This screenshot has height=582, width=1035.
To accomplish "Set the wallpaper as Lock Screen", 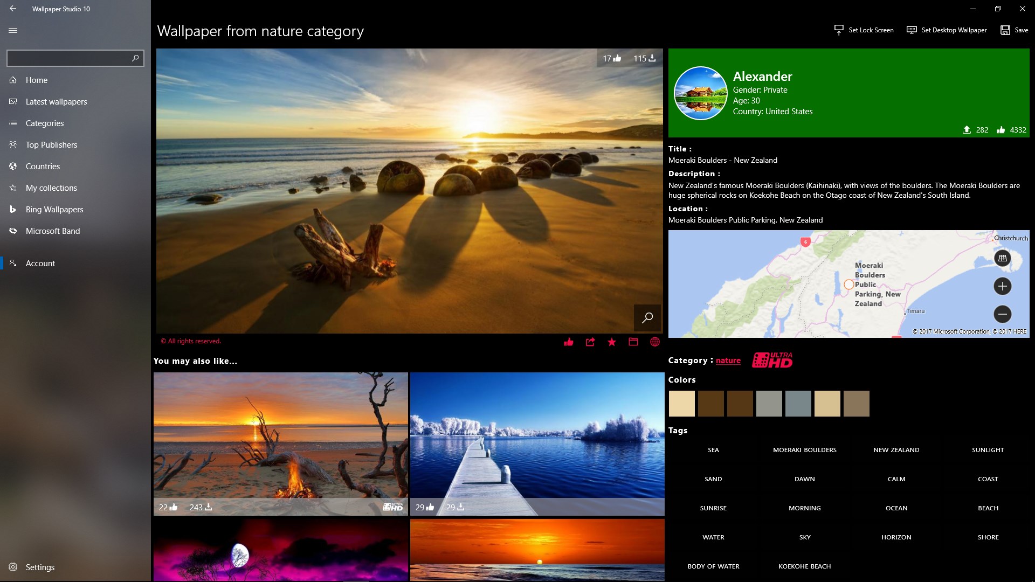I will coord(863,30).
